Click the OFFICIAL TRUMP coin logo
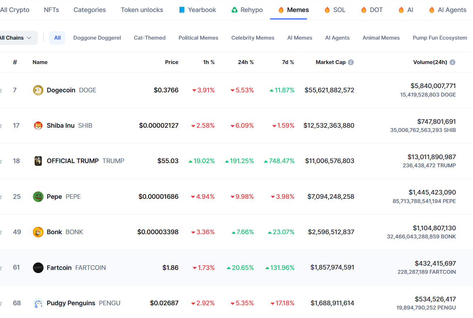 click(x=38, y=161)
